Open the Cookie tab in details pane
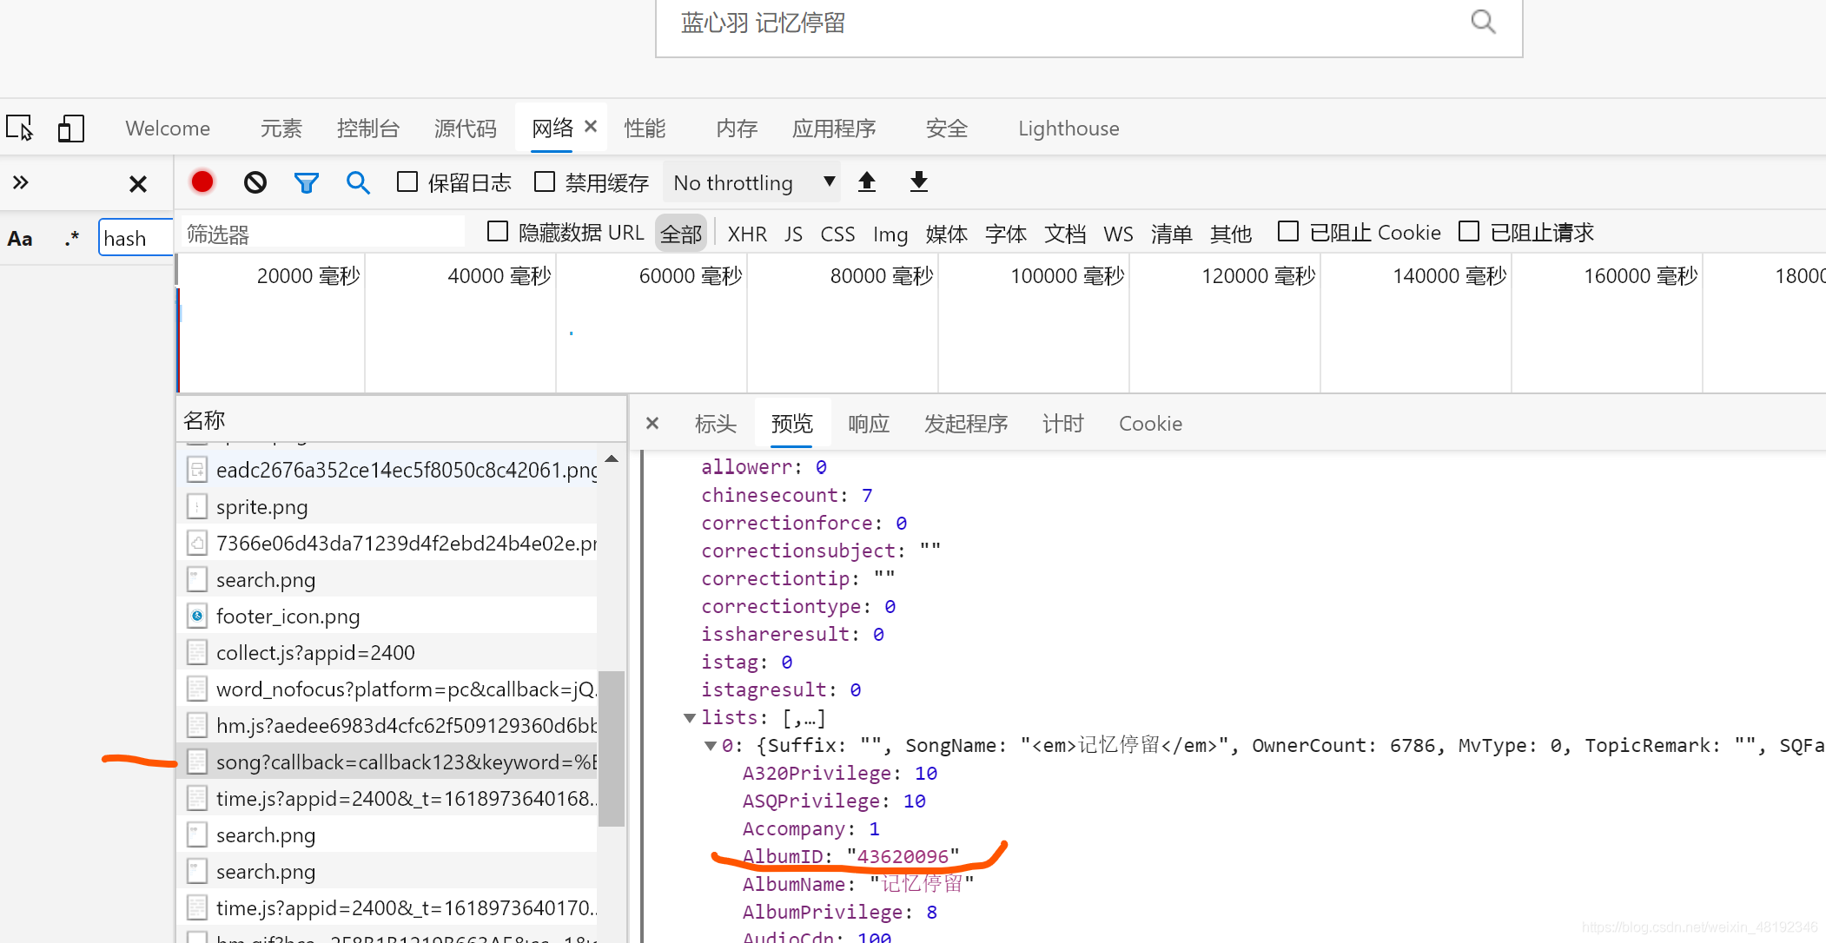 tap(1150, 424)
